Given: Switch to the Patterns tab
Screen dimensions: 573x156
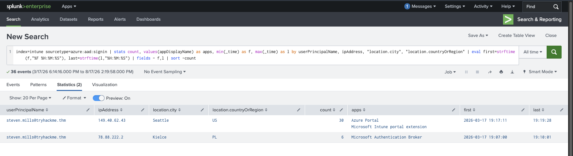Looking at the screenshot, I should click(38, 85).
